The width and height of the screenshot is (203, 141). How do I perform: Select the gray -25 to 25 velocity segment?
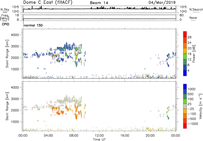[185, 106]
